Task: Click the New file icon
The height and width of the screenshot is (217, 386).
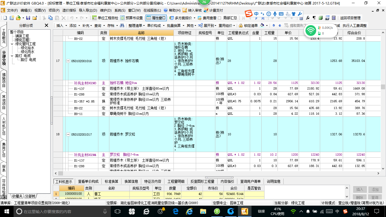Action: tap(6, 18)
